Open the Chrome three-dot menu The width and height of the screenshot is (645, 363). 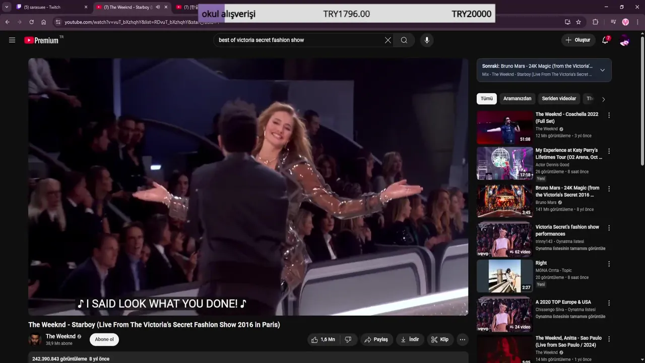click(x=637, y=22)
